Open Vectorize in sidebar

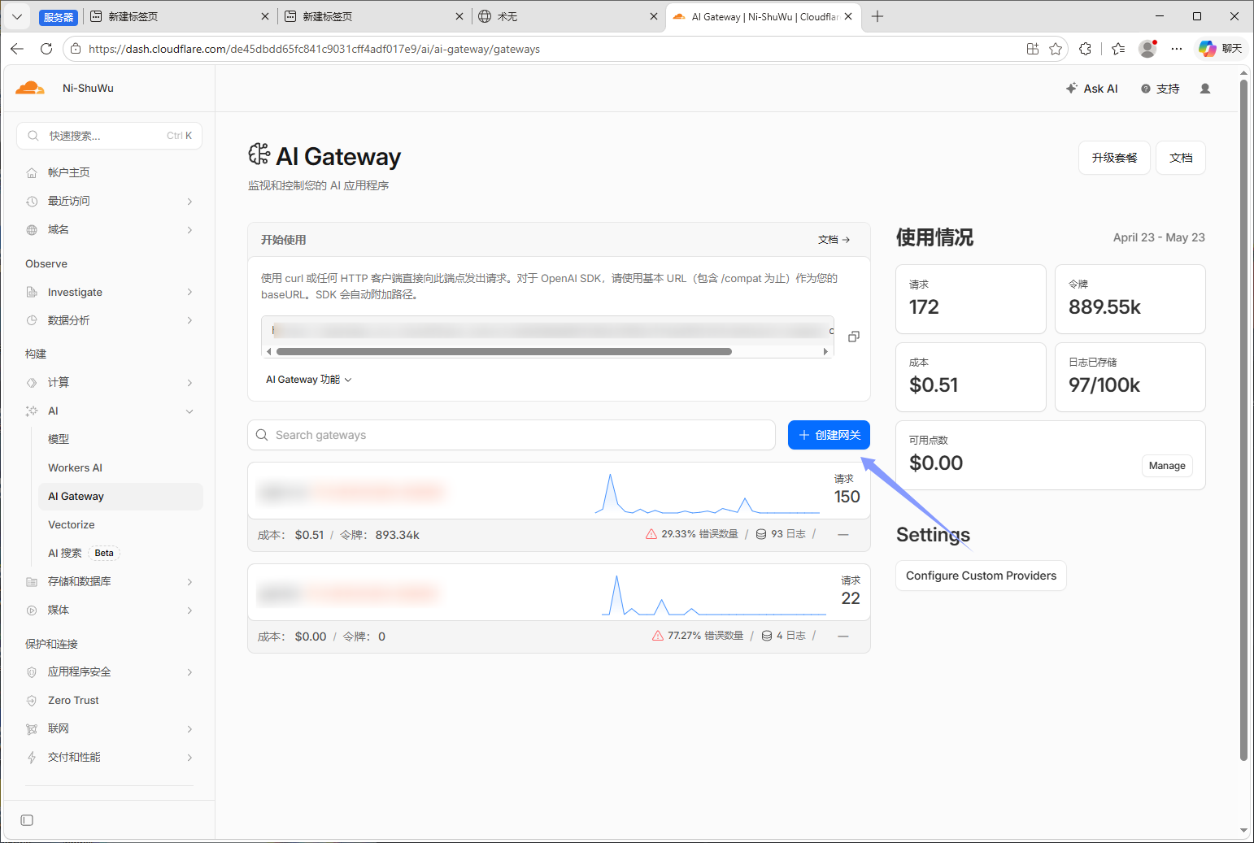[x=72, y=524]
